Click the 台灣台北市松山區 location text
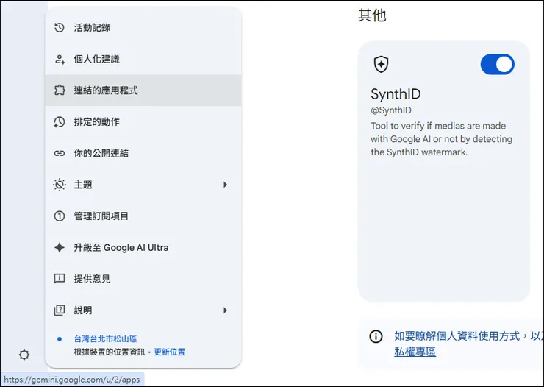The height and width of the screenshot is (387, 544). [105, 339]
